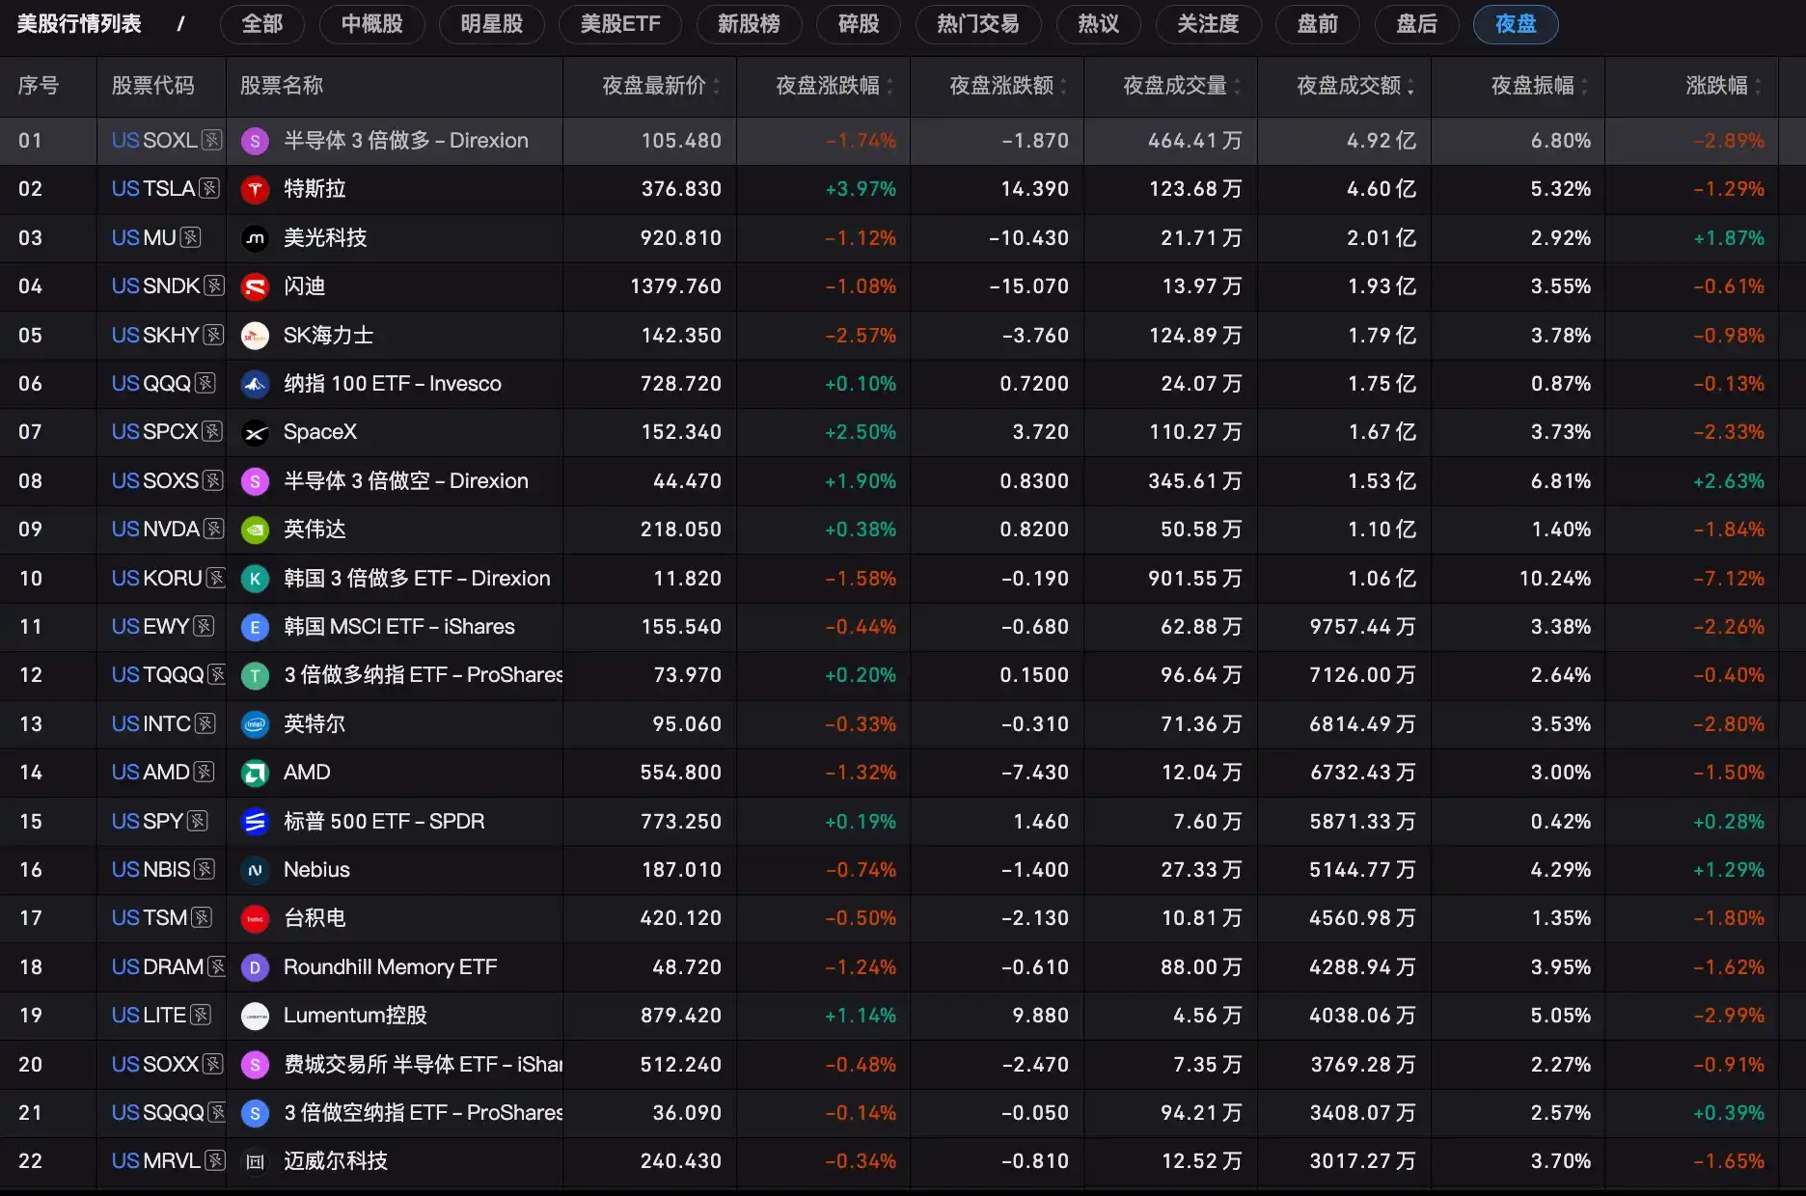The width and height of the screenshot is (1806, 1196).
Task: Click the TSMC (台积电) logo icon
Action: 255,918
